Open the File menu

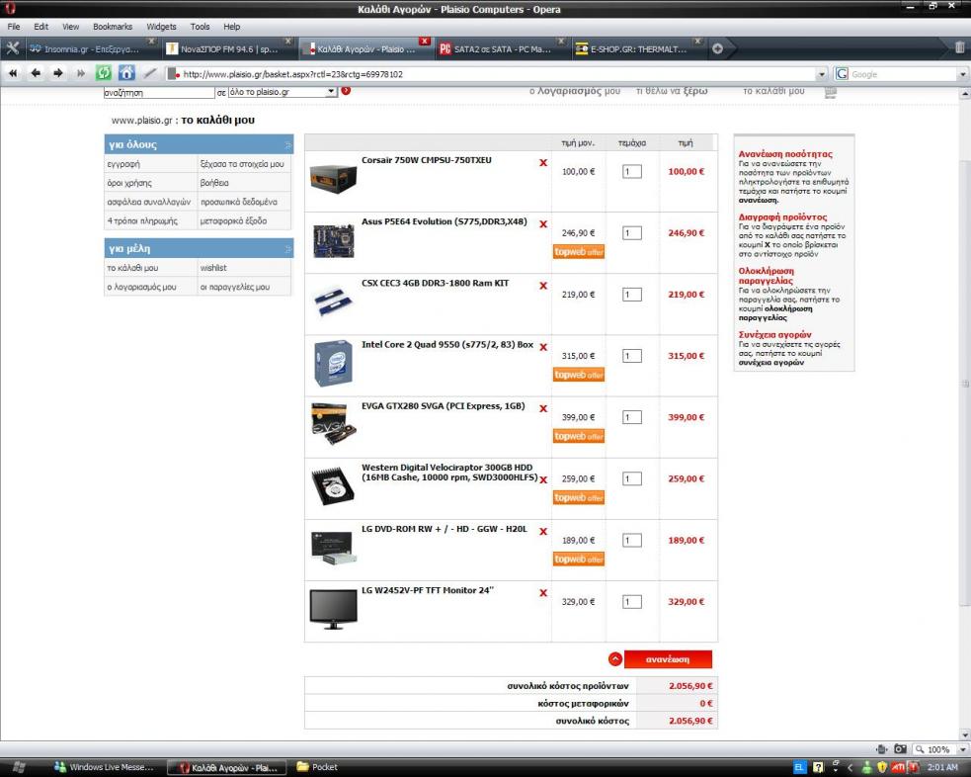tap(14, 27)
